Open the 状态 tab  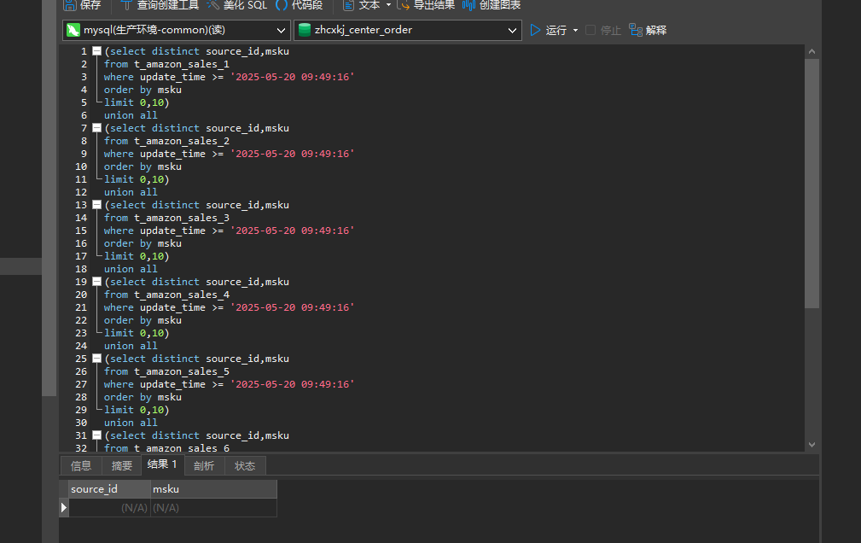point(245,466)
